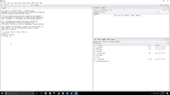The width and height of the screenshot is (170, 95).
Task: Click the GitHub folder icon
Action: click(97, 51)
